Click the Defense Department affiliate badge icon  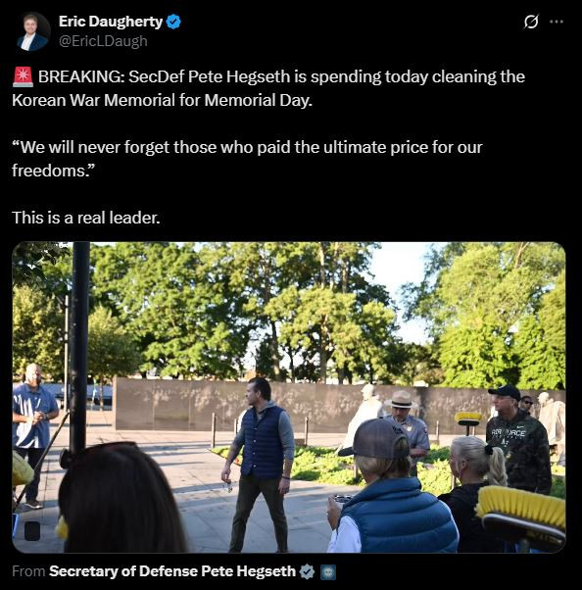pyautogui.click(x=327, y=572)
